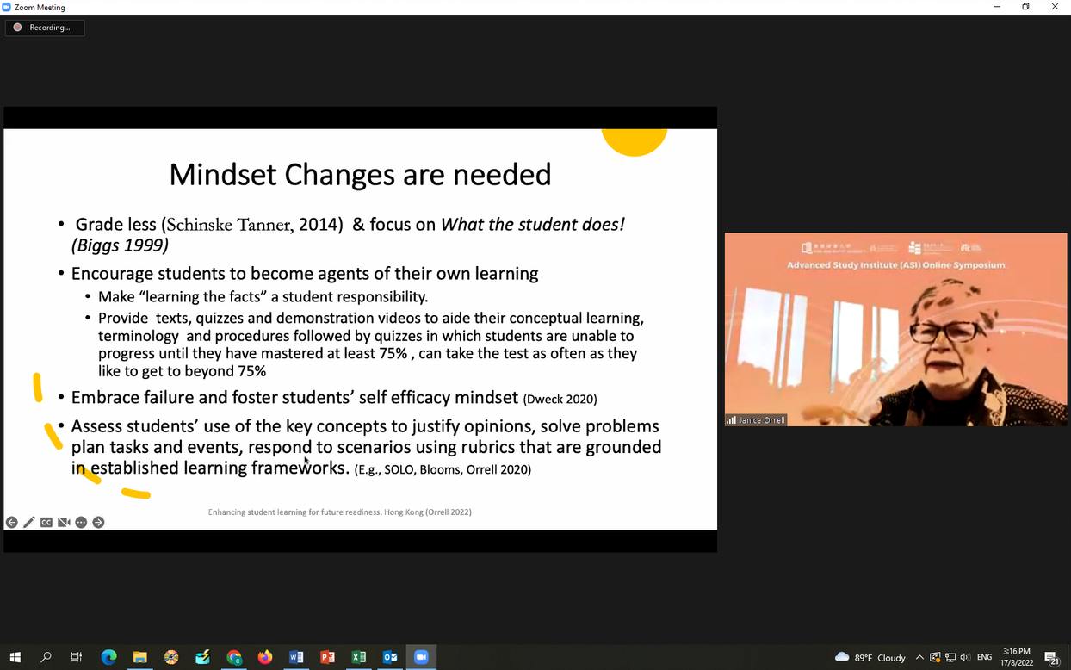This screenshot has width=1071, height=670.
Task: Click the Zoom Meeting title icon
Action: (7, 7)
